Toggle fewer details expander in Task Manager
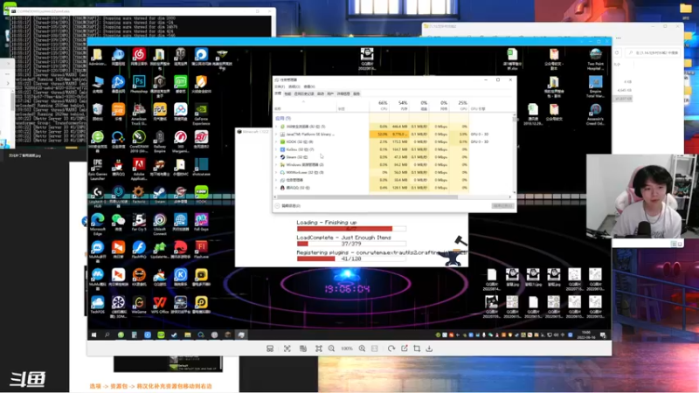 click(287, 206)
